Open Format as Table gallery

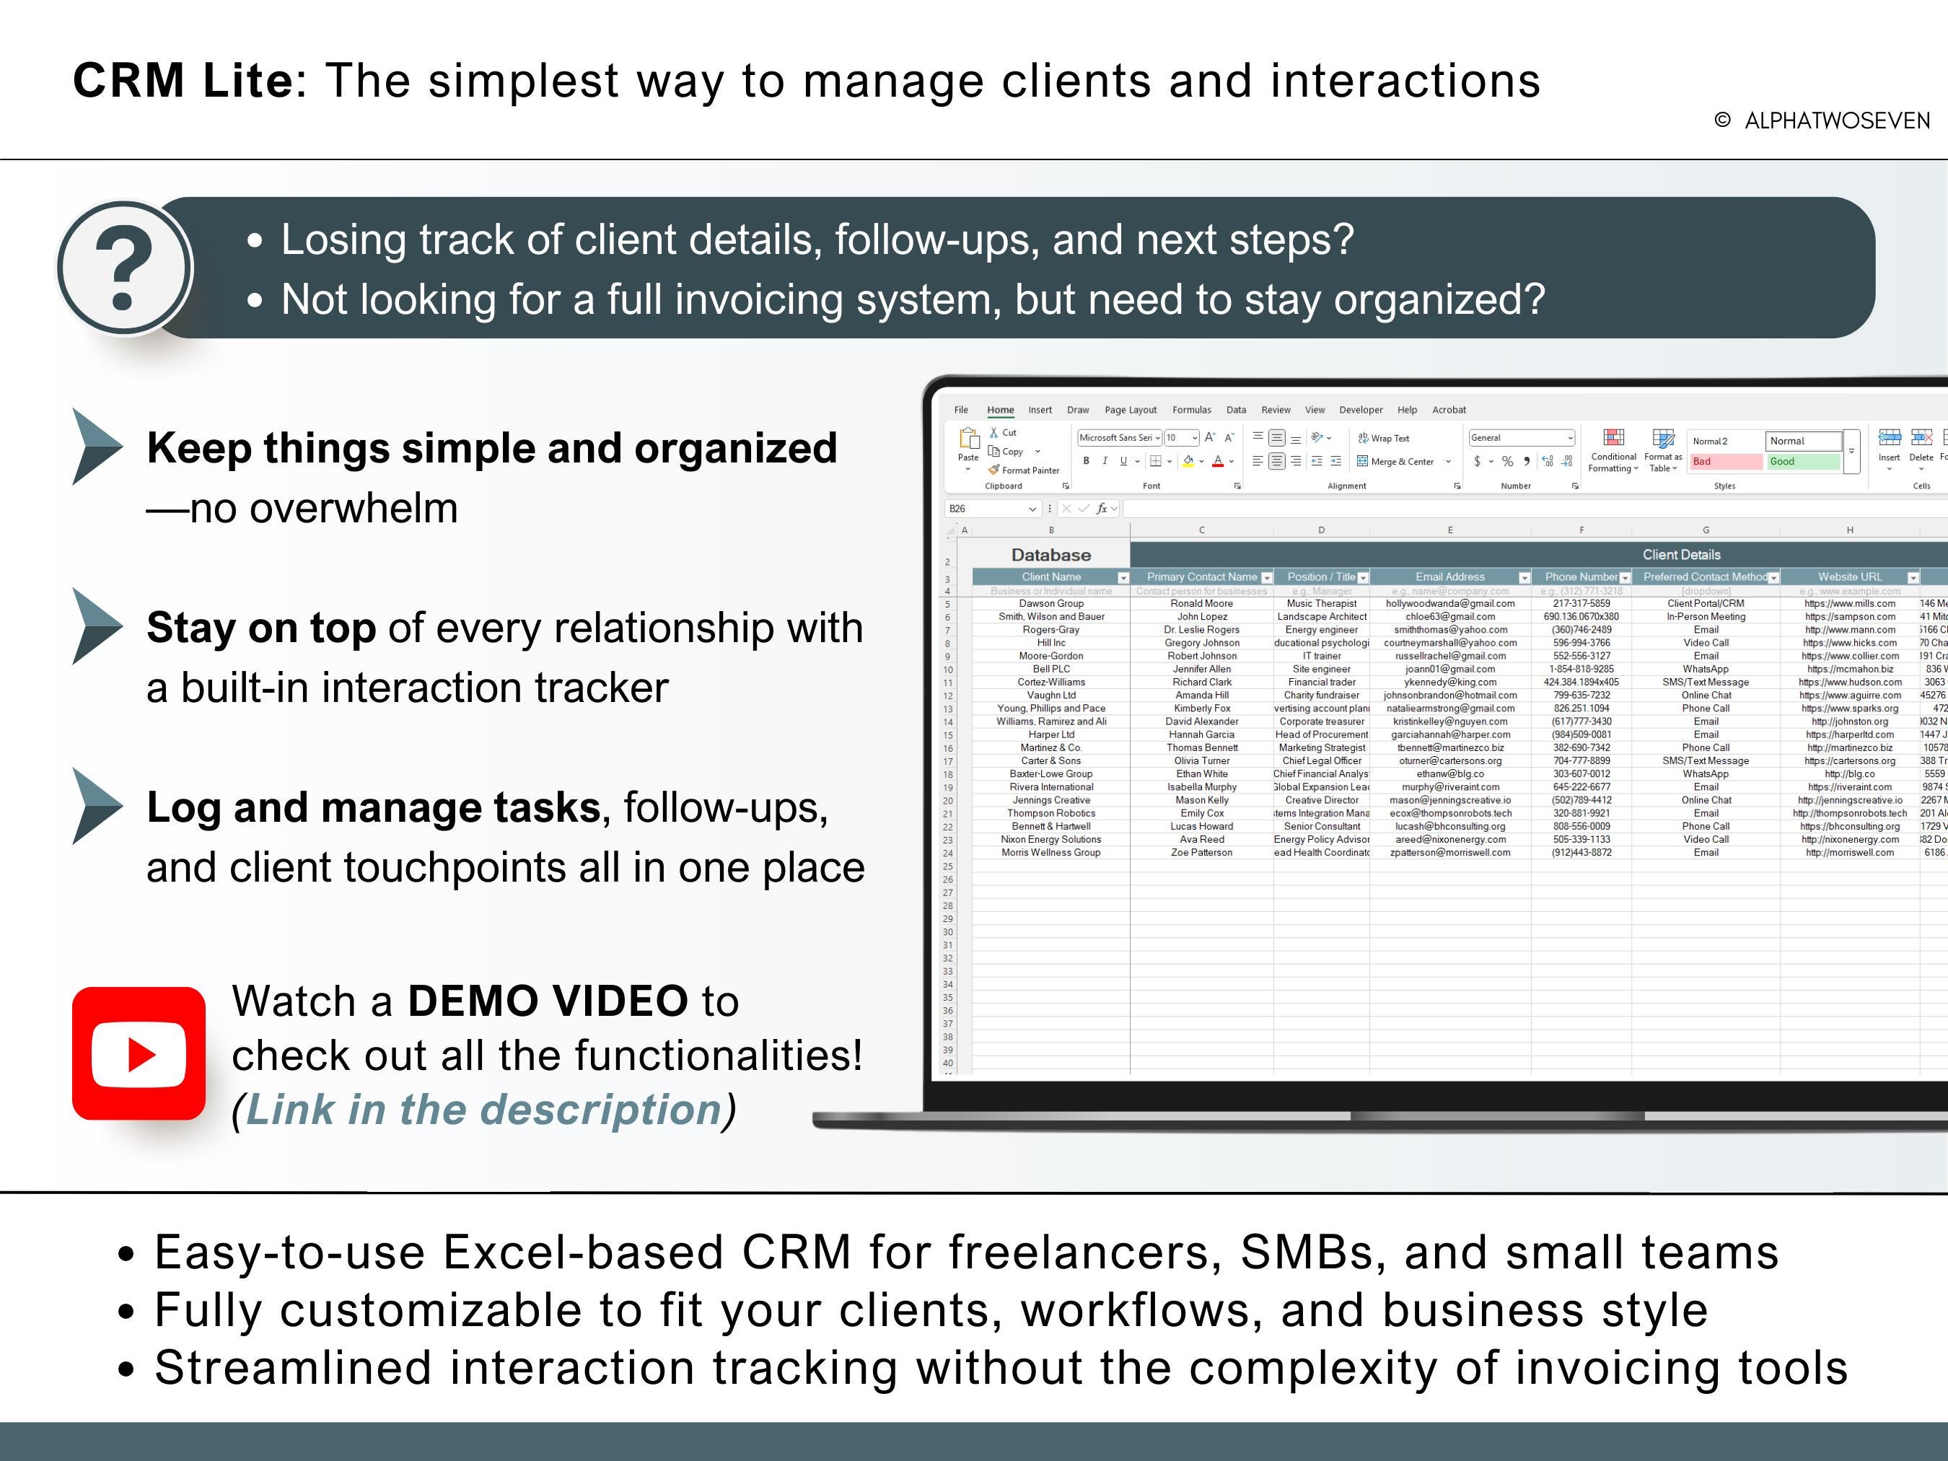click(1664, 450)
